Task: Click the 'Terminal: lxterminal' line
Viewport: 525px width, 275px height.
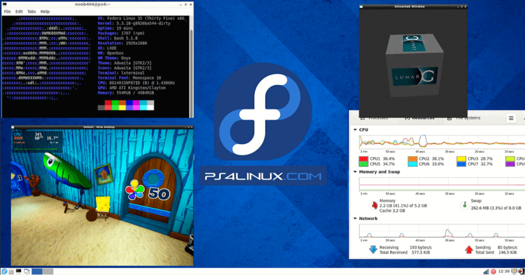Action: [x=121, y=73]
